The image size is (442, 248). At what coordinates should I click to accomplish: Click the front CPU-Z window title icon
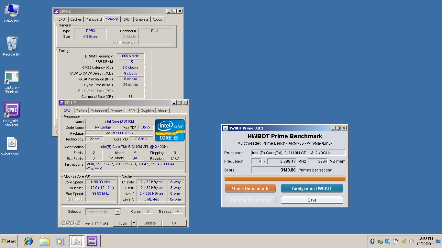[x=61, y=103]
